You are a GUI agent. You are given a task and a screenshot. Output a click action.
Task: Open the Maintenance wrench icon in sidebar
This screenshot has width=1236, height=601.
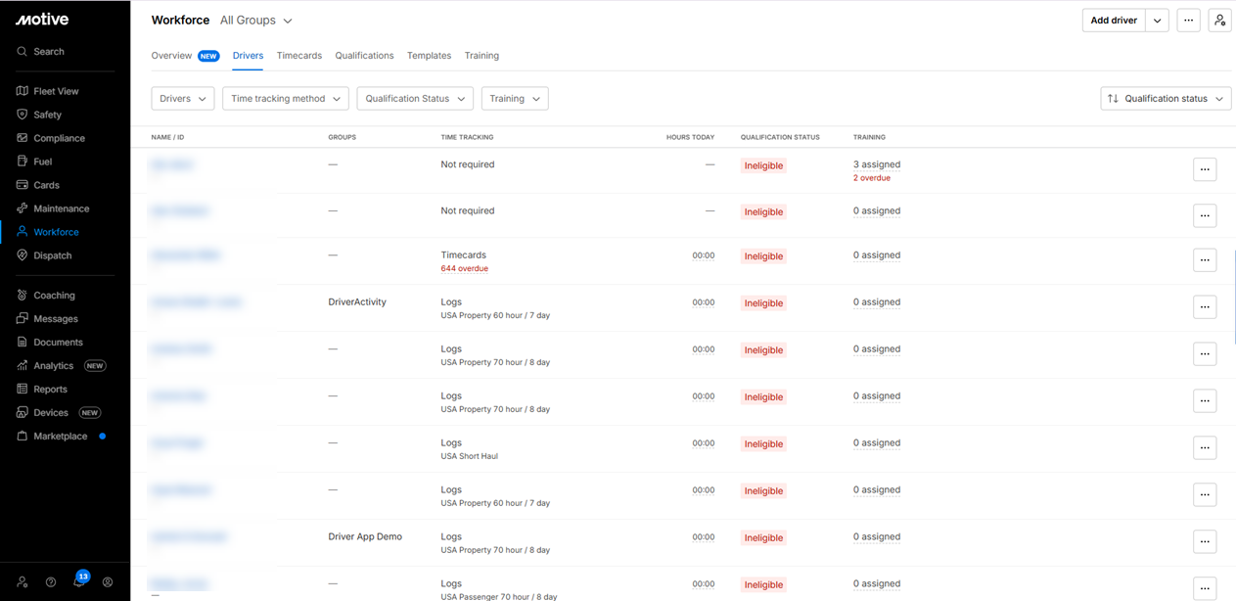[23, 208]
